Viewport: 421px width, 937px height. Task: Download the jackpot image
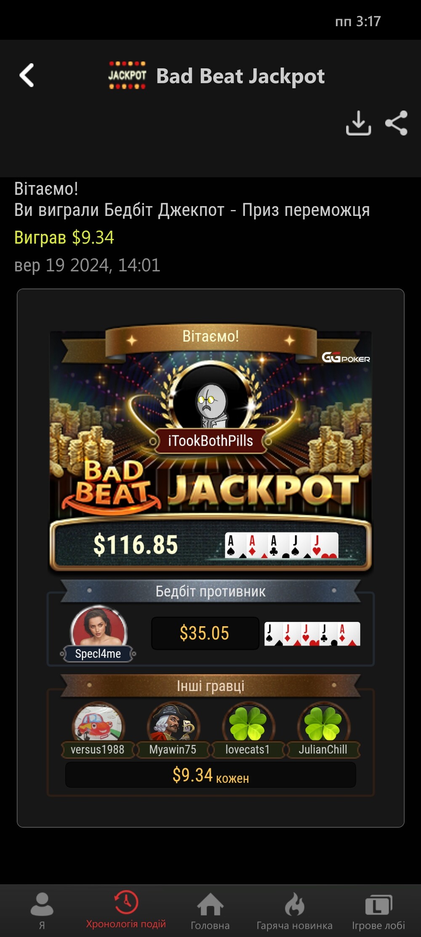click(x=358, y=123)
